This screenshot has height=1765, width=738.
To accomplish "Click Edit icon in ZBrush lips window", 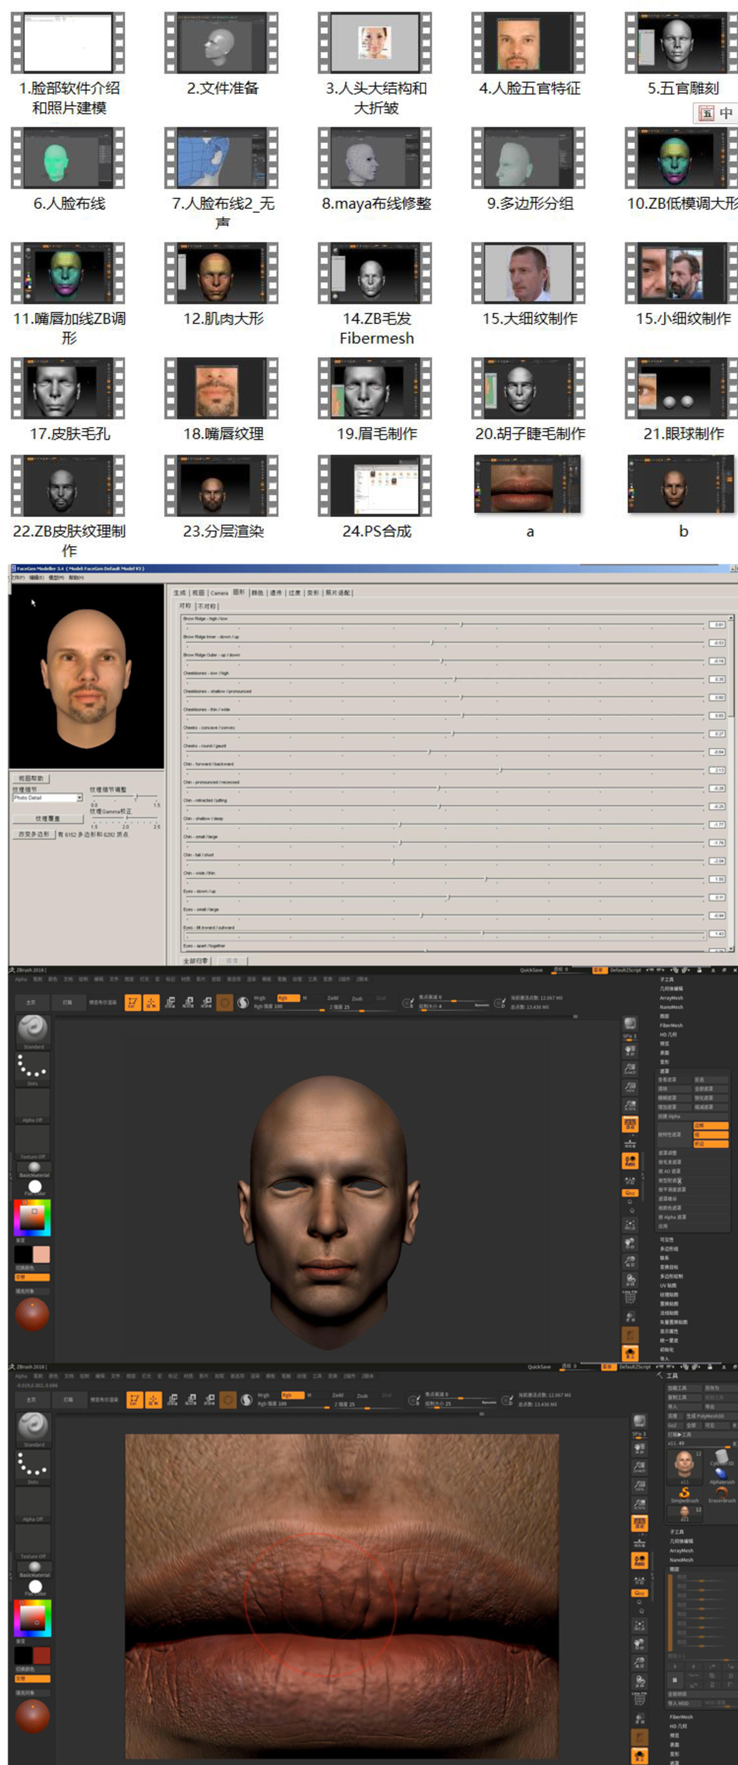I will (x=134, y=1400).
